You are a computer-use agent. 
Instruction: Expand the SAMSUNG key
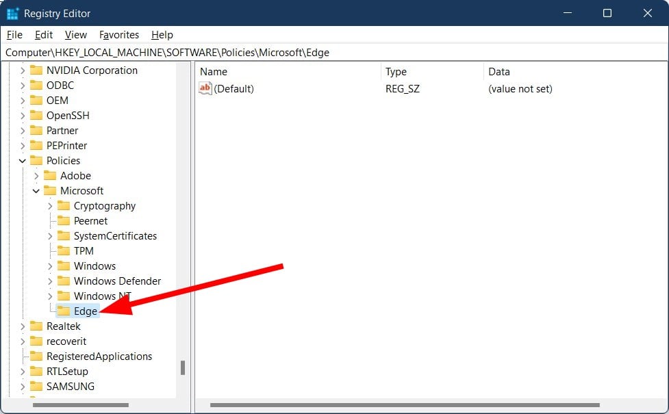(23, 387)
